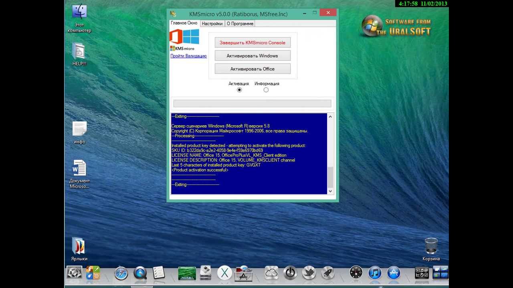Open the Boot Camp drive icon in dock
This screenshot has width=513, height=288.
coord(206,273)
